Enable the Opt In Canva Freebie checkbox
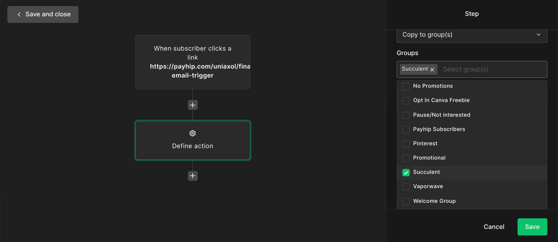Image resolution: width=558 pixels, height=242 pixels. (406, 100)
